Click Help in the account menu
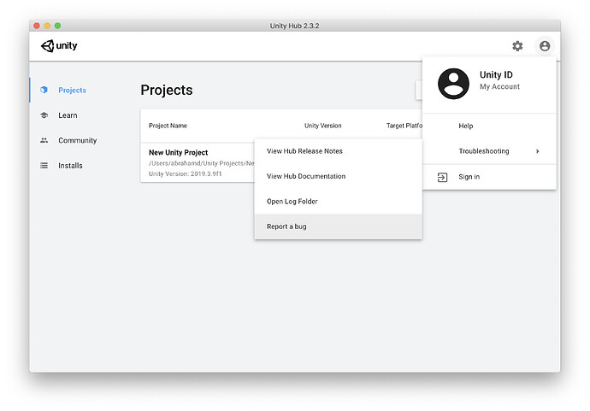 click(x=489, y=126)
